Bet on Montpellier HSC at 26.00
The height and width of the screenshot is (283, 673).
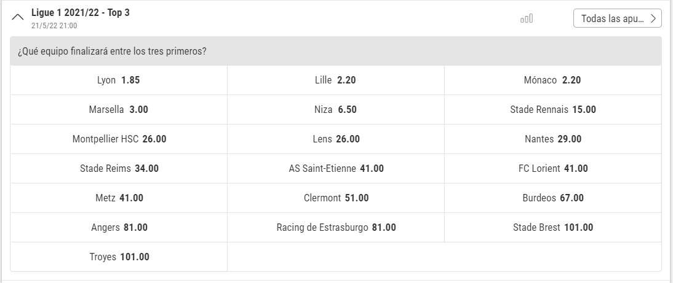coord(119,139)
